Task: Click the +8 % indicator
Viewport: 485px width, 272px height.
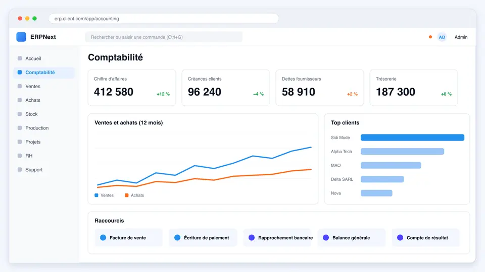Action: pyautogui.click(x=446, y=94)
